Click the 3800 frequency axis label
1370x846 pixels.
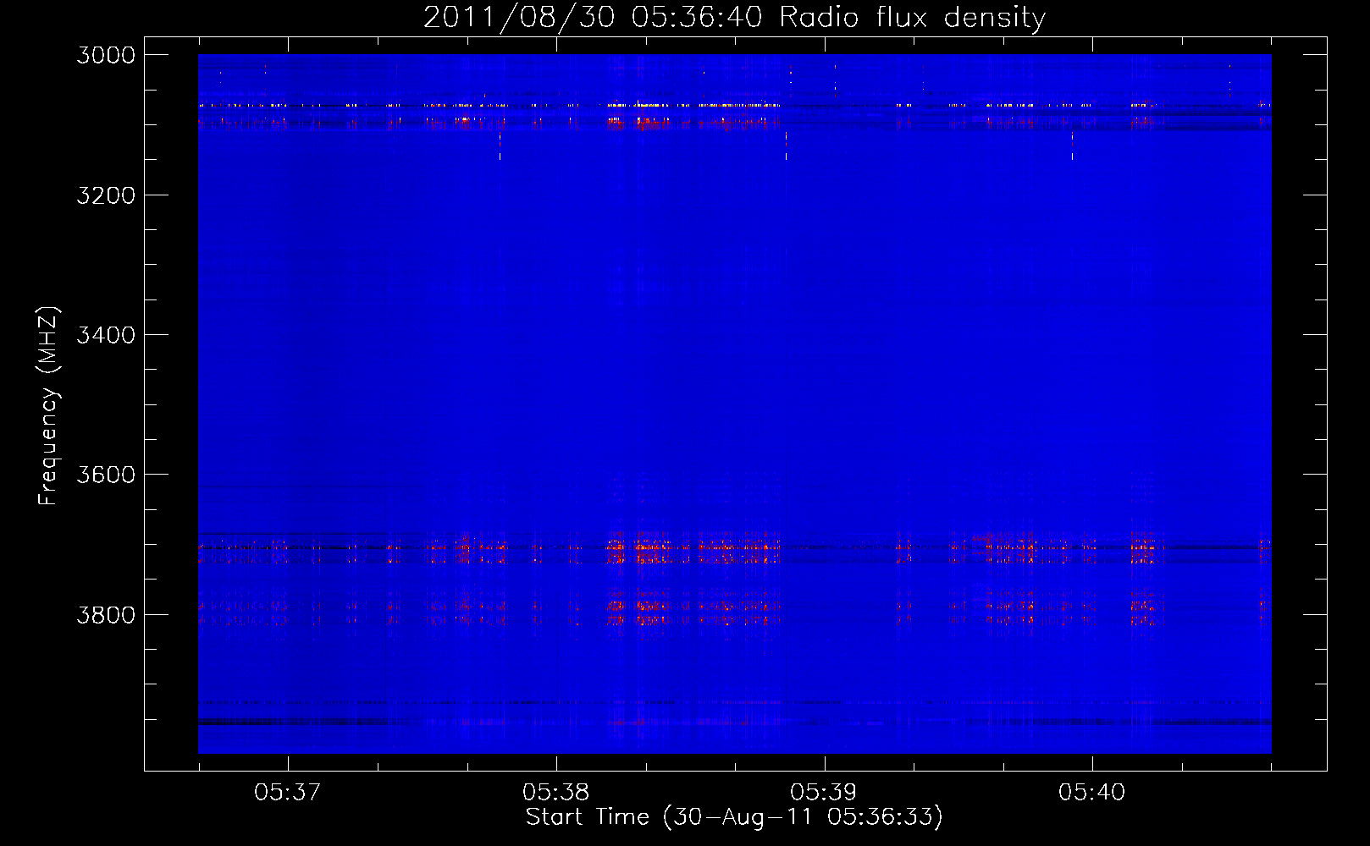106,614
